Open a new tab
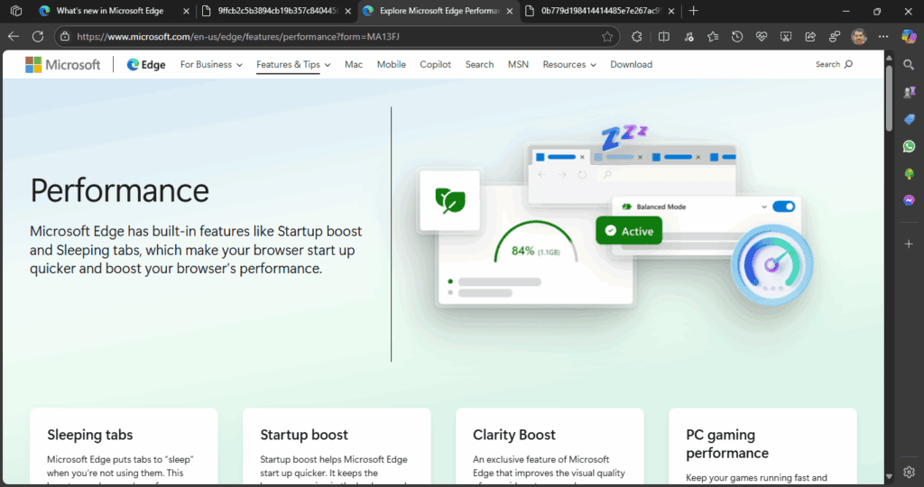924x487 pixels. 694,11
